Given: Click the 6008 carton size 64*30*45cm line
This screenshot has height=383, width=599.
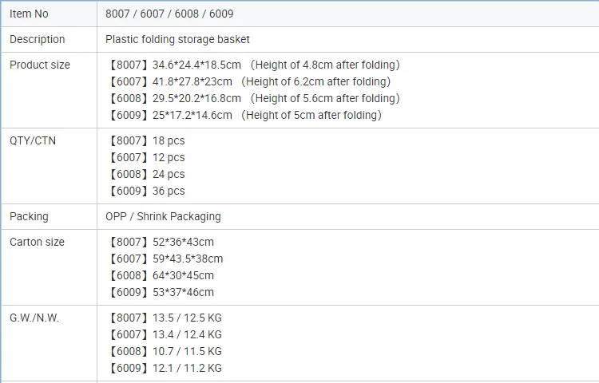Looking at the screenshot, I should point(161,275).
